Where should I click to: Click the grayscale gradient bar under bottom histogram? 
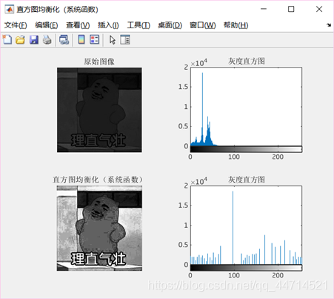(x=246, y=268)
